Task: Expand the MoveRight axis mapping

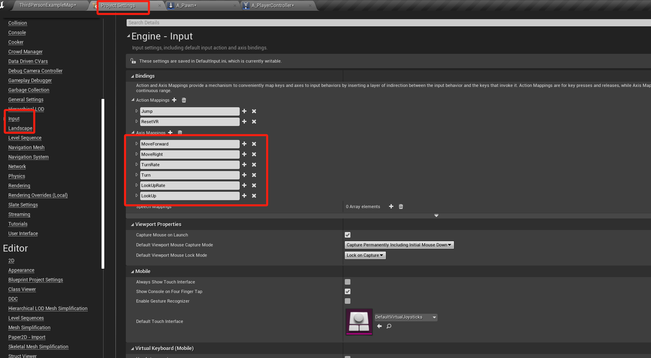Action: (x=137, y=154)
